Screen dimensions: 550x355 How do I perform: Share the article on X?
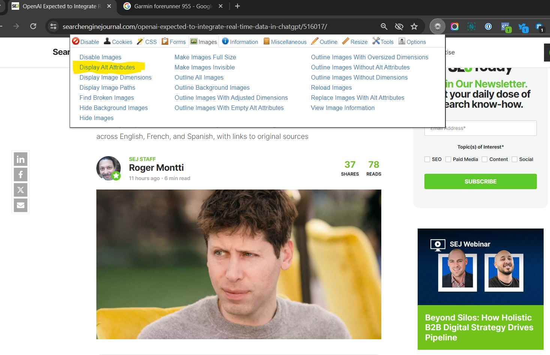click(x=21, y=190)
